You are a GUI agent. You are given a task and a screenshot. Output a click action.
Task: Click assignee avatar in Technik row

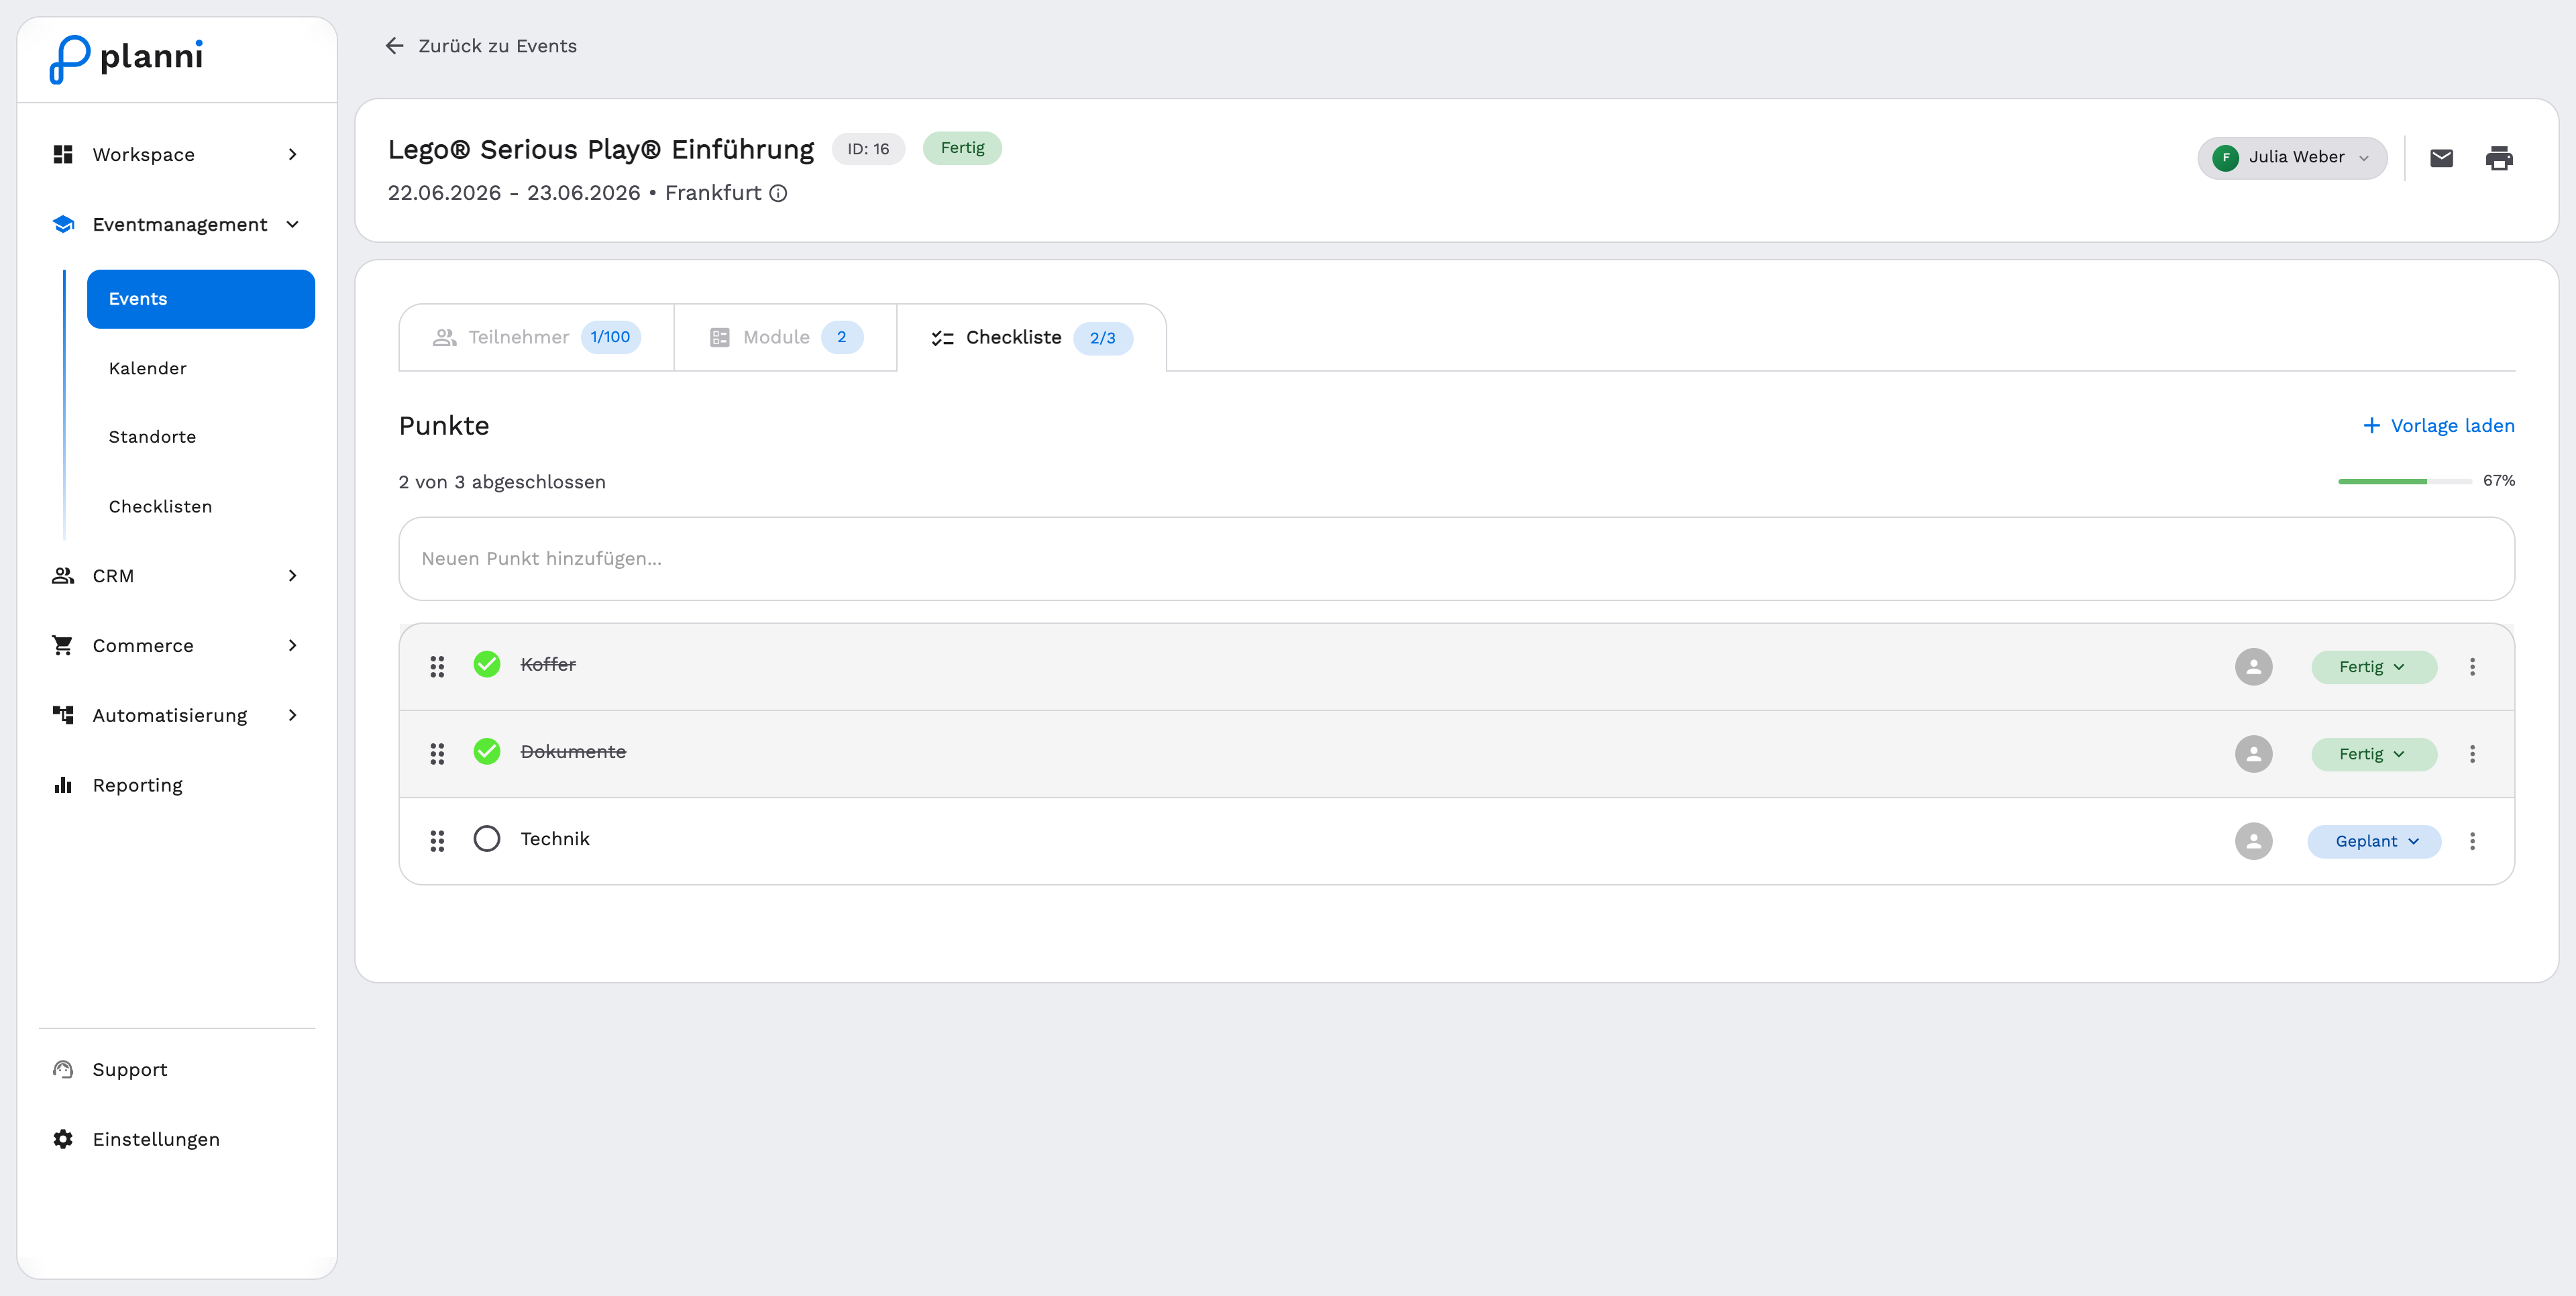[x=2253, y=841]
